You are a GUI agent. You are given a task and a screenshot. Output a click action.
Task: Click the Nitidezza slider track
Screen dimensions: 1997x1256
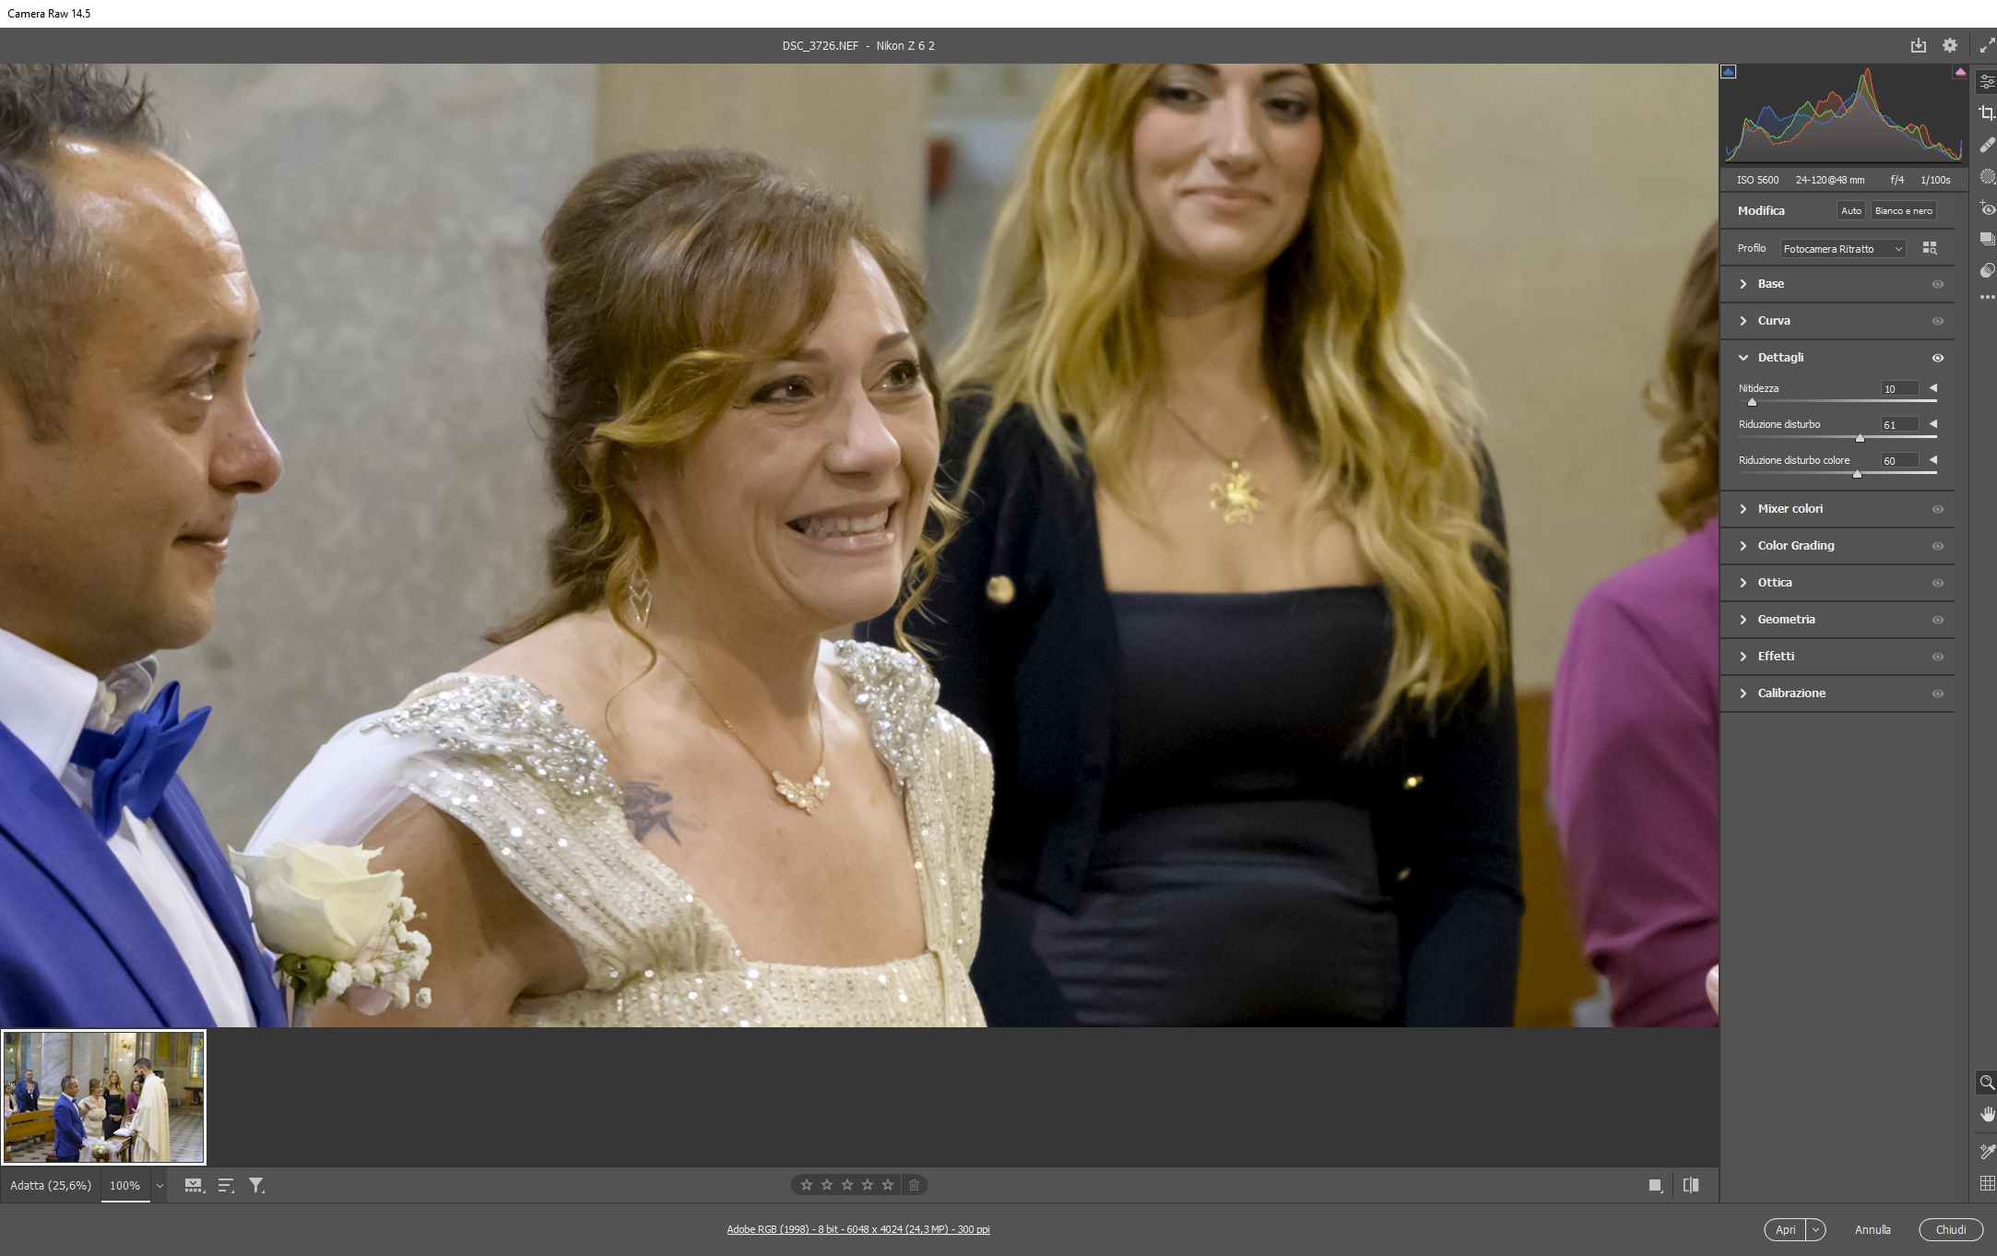1837,401
